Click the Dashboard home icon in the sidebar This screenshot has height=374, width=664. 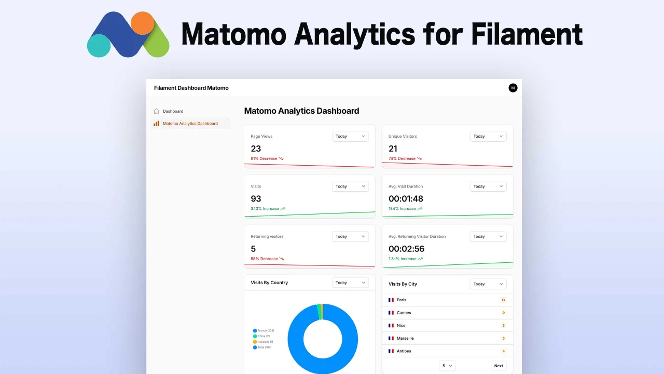pos(156,111)
